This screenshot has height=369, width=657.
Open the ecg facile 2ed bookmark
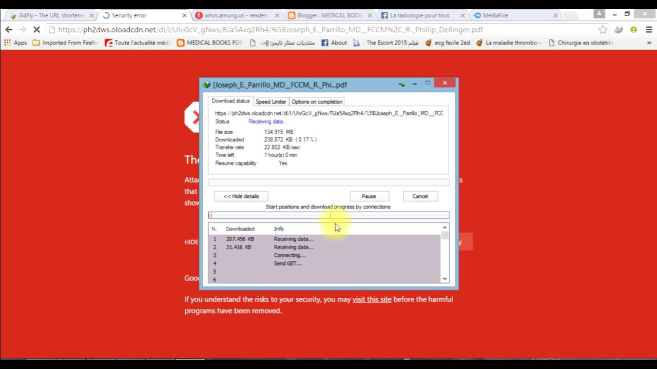click(x=447, y=43)
